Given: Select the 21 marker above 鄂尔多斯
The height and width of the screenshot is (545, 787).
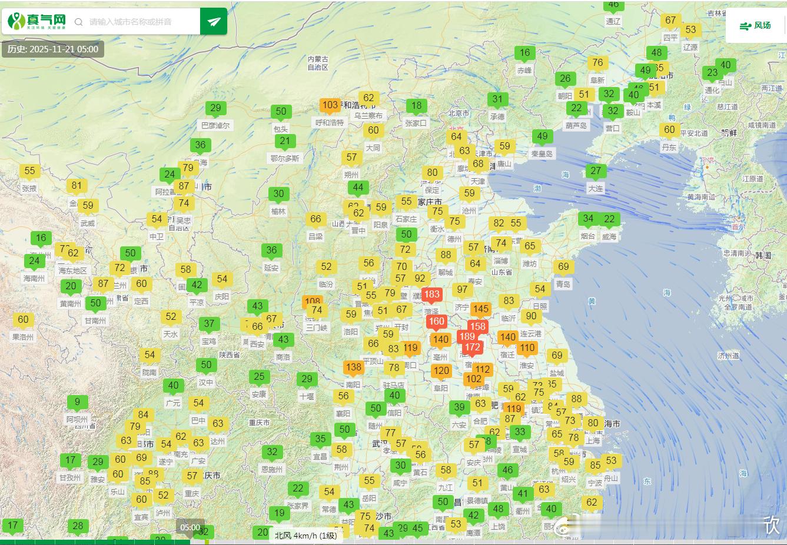Looking at the screenshot, I should pos(285,141).
